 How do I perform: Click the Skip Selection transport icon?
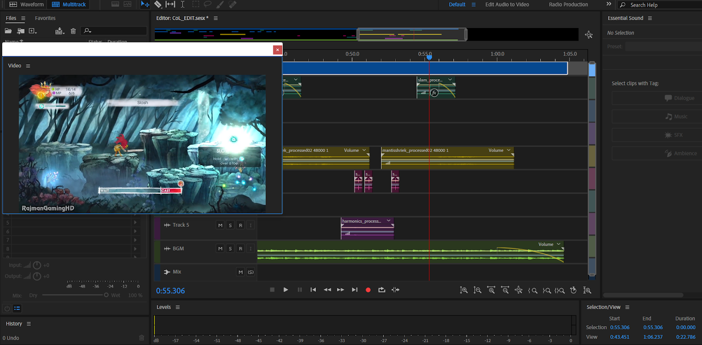click(395, 290)
